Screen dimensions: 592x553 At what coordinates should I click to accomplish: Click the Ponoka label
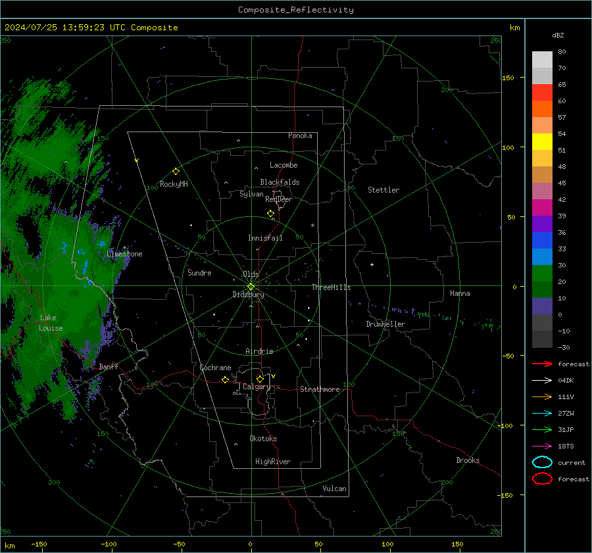tap(300, 135)
